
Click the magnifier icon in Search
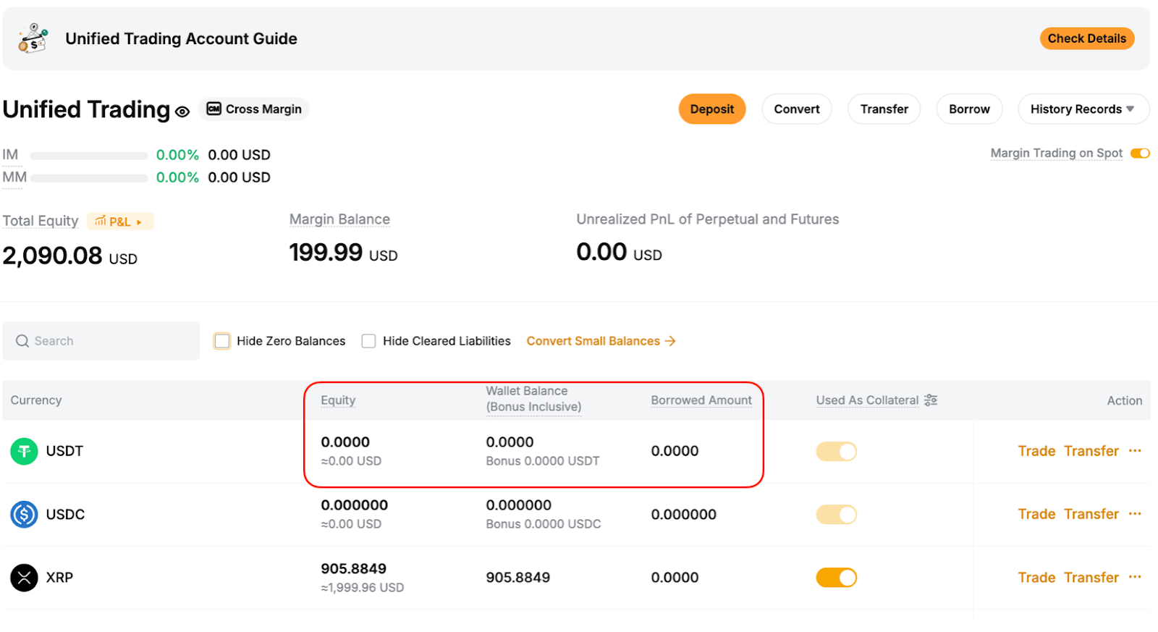point(22,341)
